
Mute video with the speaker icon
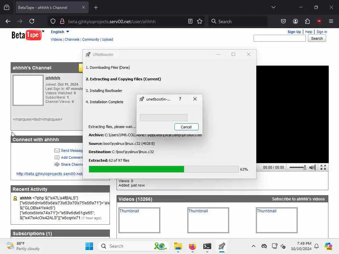(x=313, y=167)
